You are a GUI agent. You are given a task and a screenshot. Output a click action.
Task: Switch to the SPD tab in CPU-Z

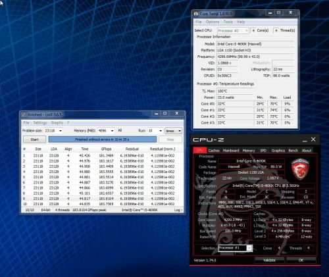[263, 151]
